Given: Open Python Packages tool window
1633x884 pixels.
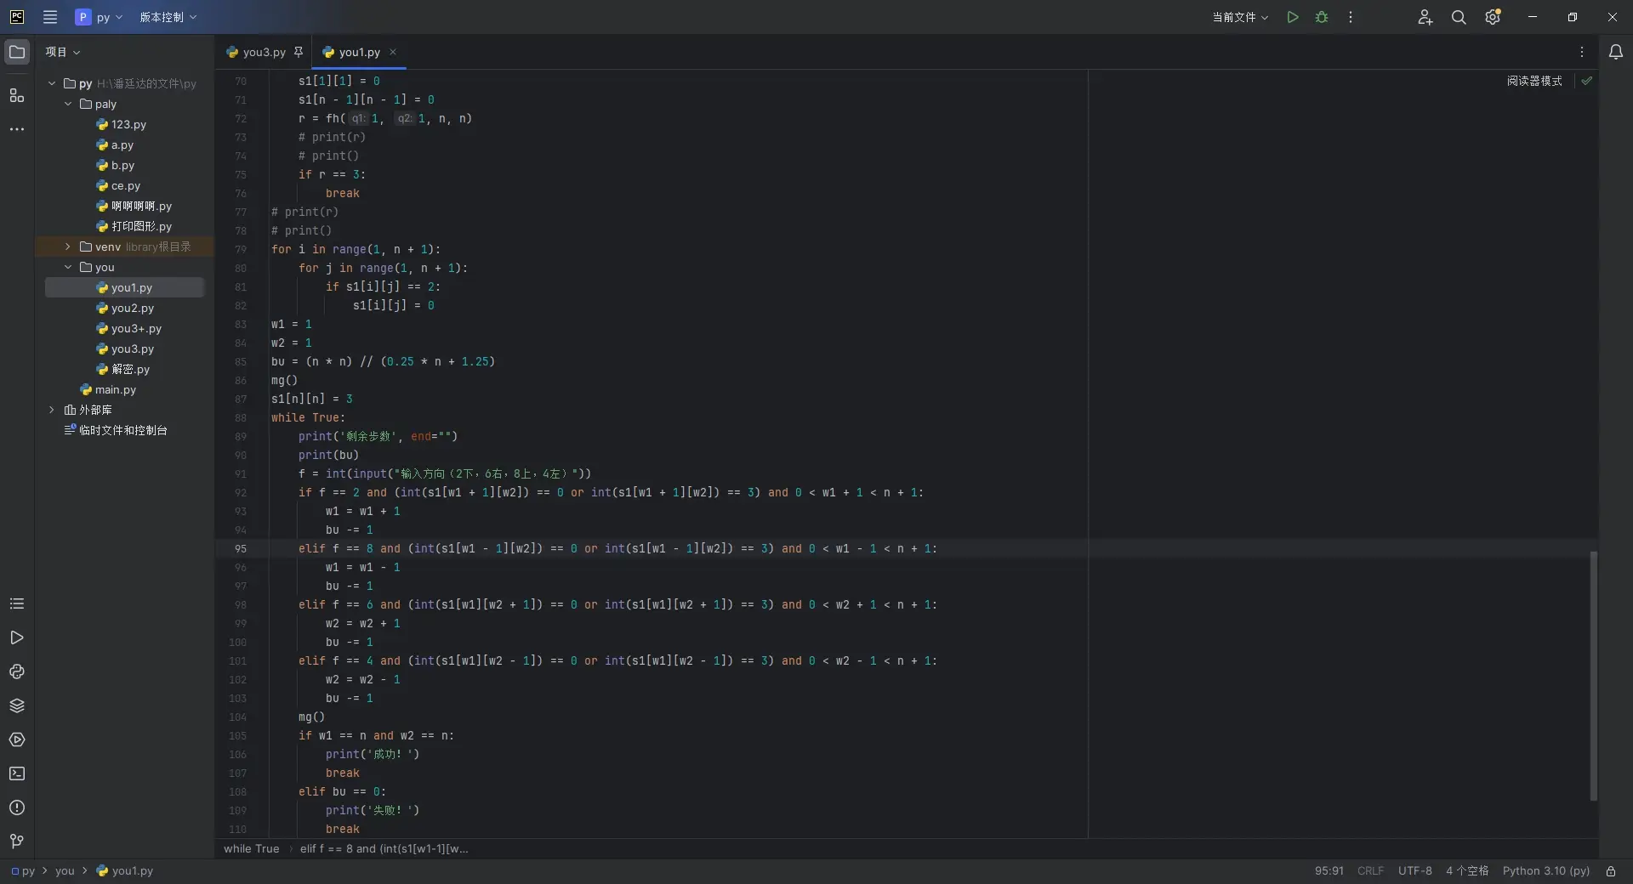Looking at the screenshot, I should click(17, 705).
